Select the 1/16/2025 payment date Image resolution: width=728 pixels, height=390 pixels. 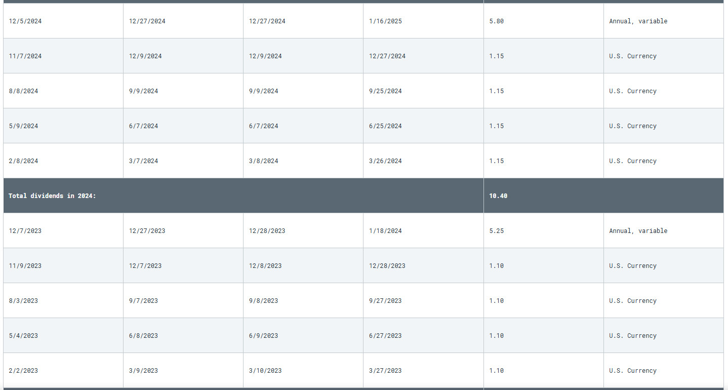click(385, 21)
